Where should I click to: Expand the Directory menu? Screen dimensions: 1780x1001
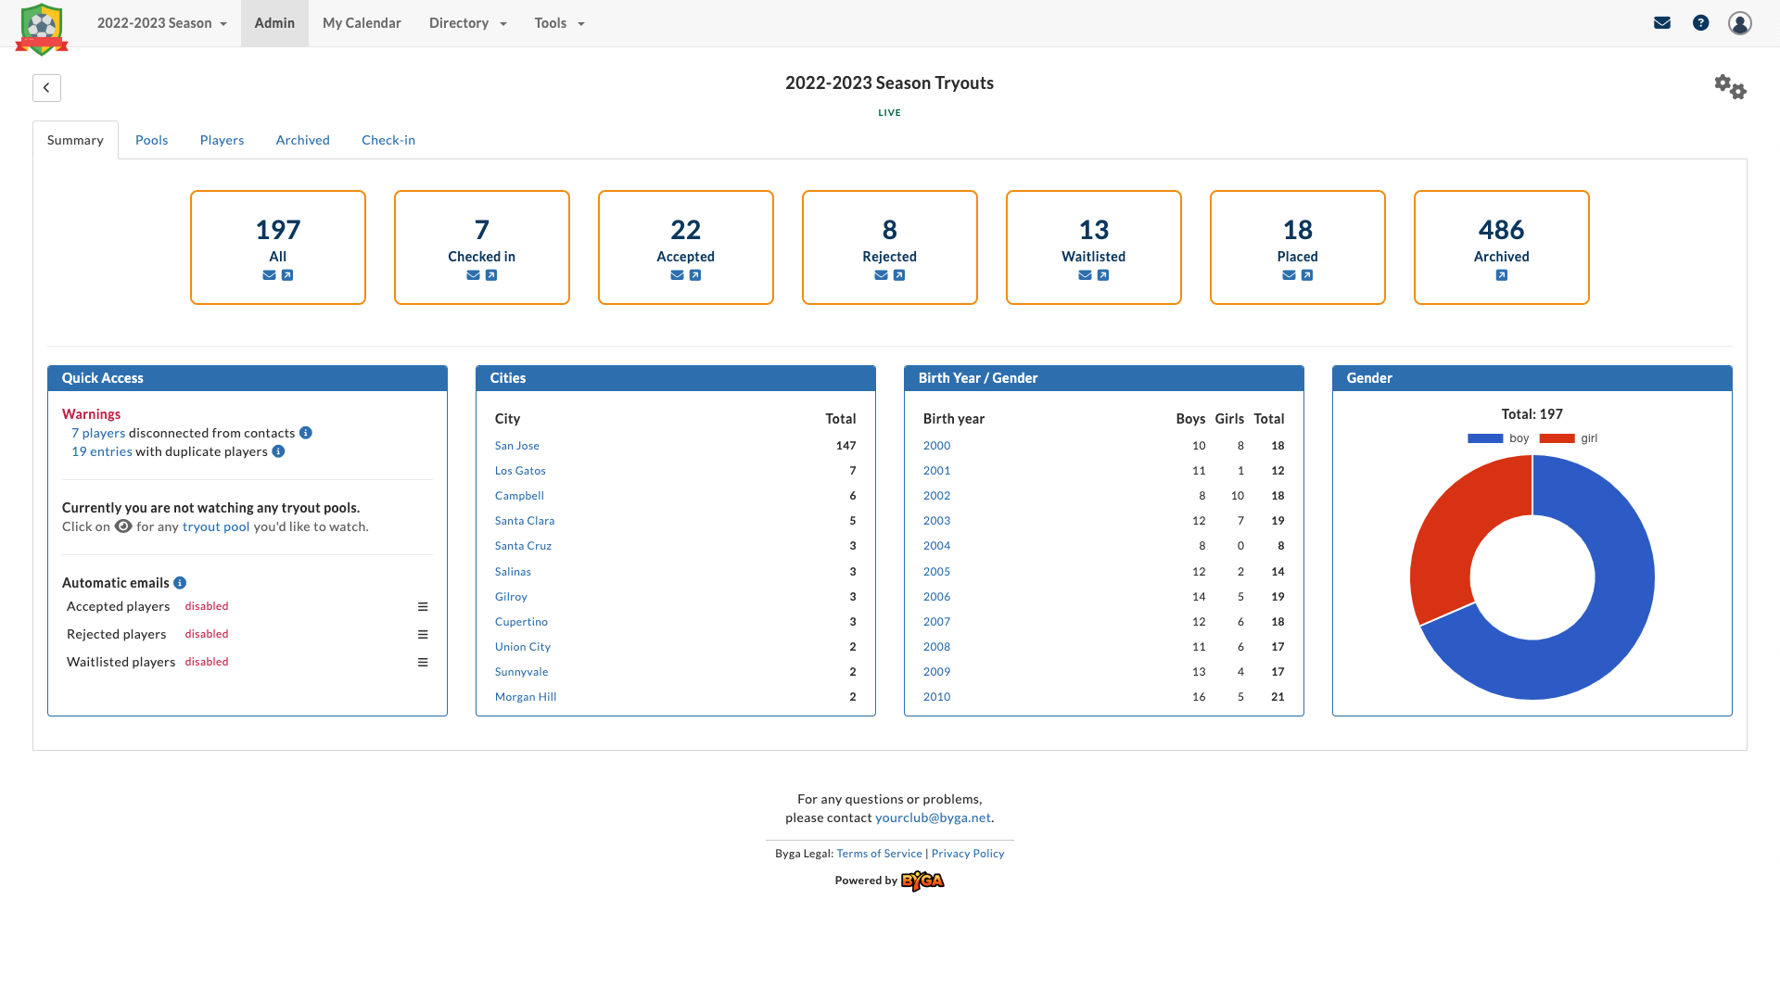tap(467, 23)
